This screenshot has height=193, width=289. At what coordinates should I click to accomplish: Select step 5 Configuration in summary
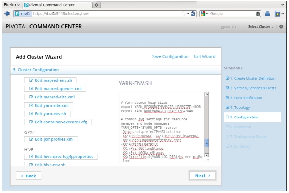(252, 117)
